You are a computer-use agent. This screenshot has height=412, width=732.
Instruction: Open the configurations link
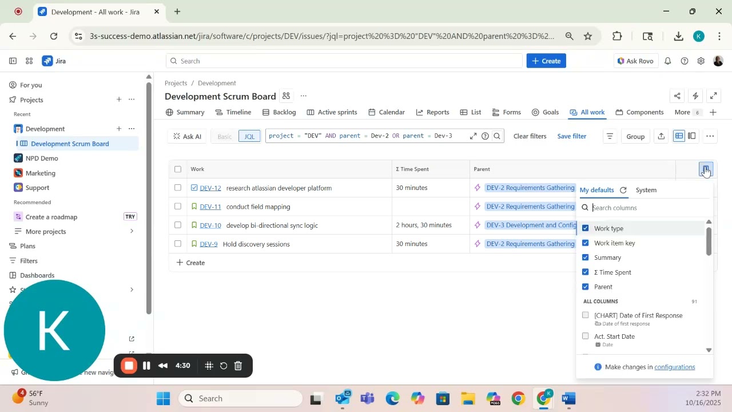(x=675, y=367)
